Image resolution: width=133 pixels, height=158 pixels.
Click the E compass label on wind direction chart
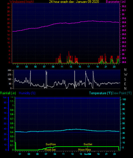pos(125,84)
